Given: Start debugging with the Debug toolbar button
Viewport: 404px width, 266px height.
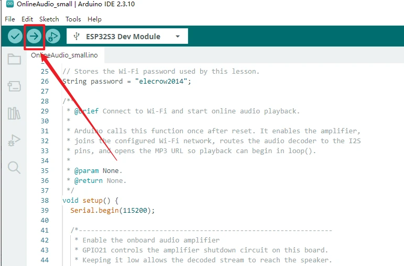Looking at the screenshot, I should (53, 36).
